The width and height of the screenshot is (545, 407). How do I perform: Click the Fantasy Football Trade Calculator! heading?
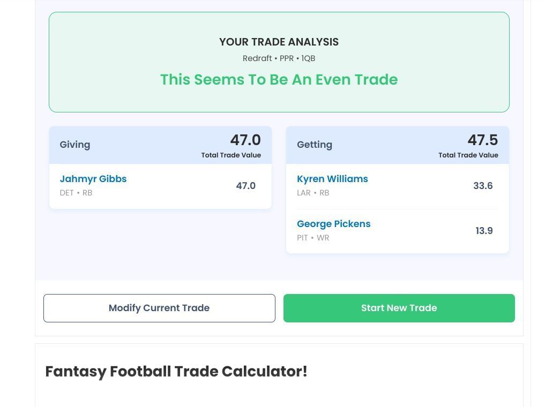(x=176, y=372)
